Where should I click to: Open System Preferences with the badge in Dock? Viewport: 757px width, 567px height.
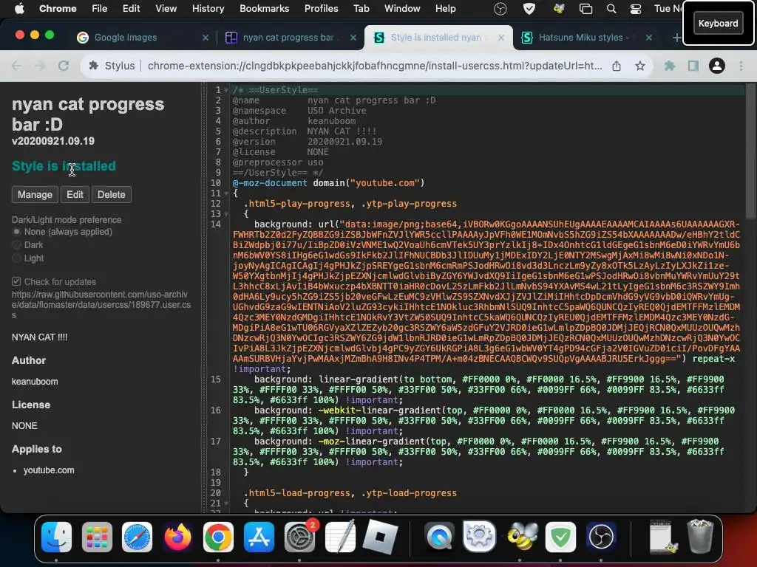pyautogui.click(x=300, y=537)
